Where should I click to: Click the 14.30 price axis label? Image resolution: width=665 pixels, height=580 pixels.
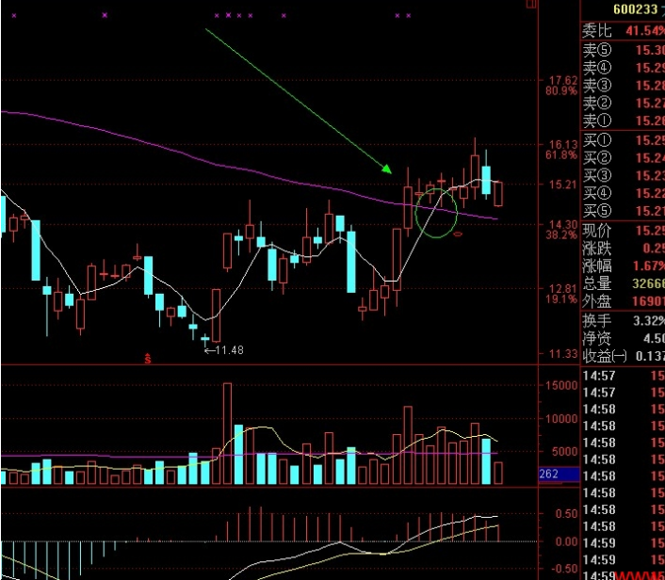(x=563, y=224)
